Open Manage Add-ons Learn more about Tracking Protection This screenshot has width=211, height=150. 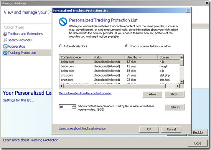(31, 140)
